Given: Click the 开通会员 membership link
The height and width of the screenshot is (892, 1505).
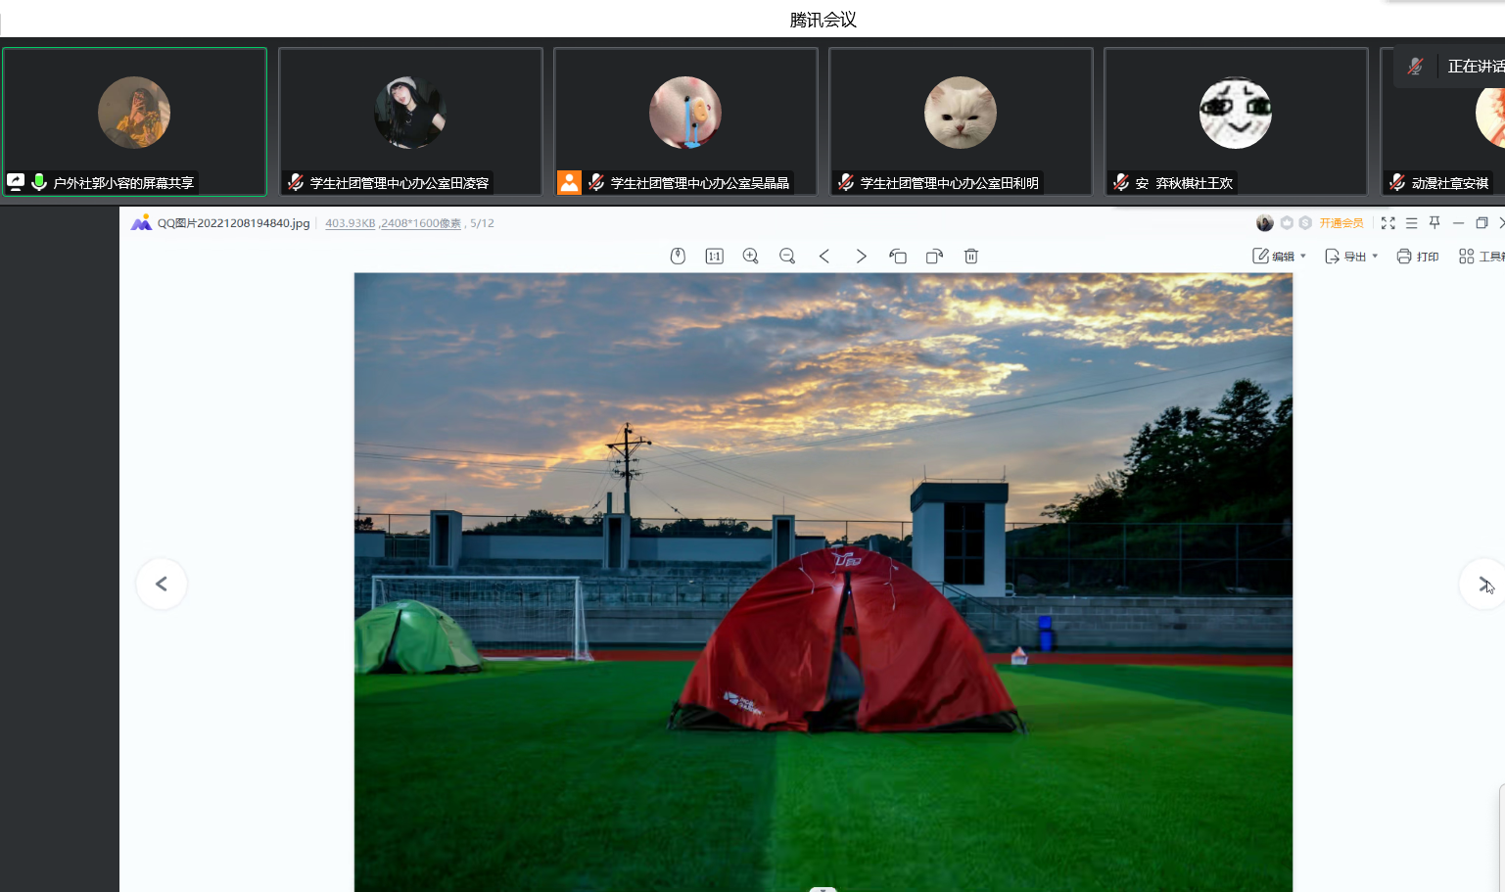Looking at the screenshot, I should pos(1340,223).
